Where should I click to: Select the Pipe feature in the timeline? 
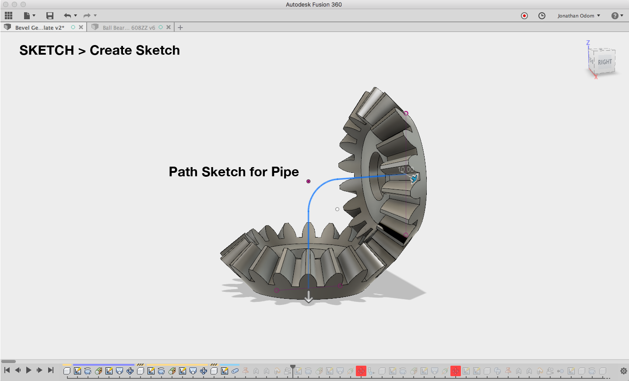tap(235, 371)
